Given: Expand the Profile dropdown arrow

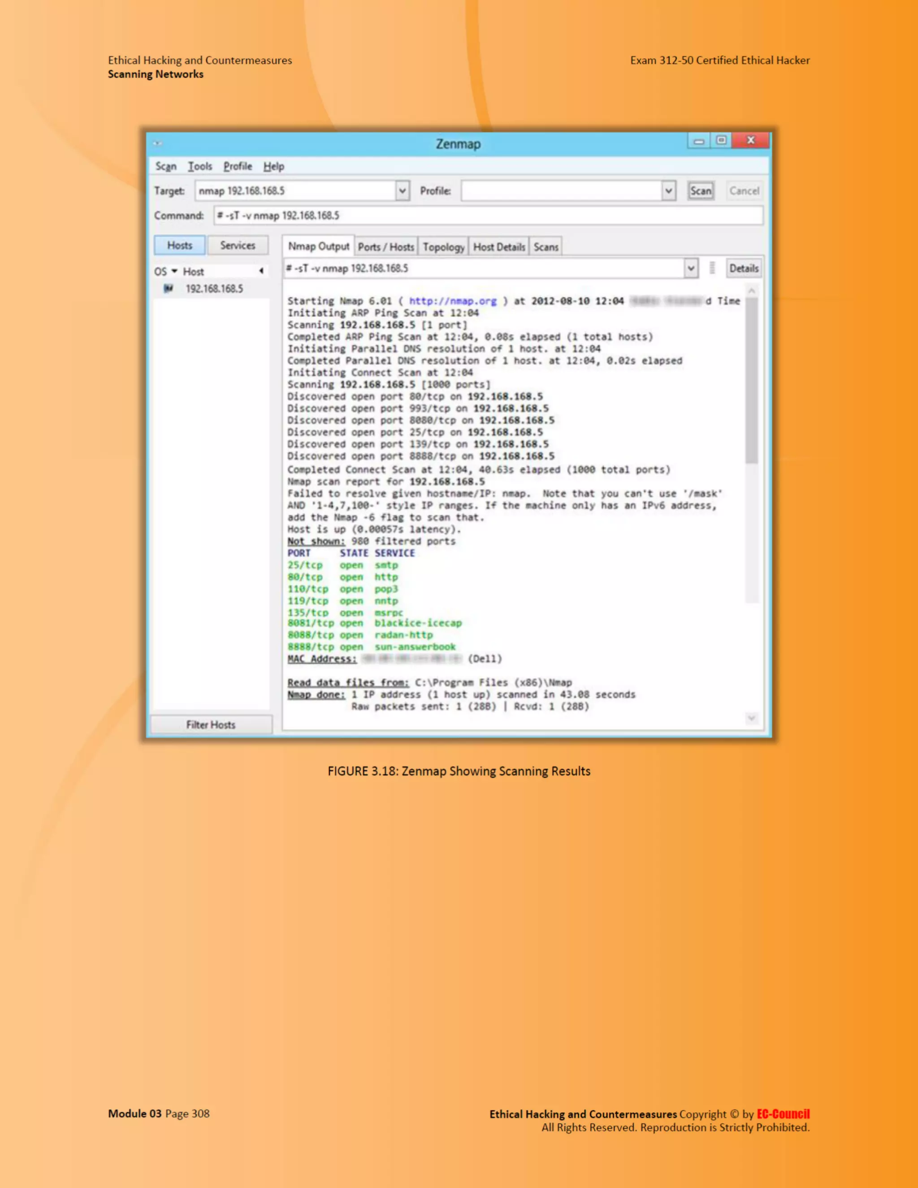Looking at the screenshot, I should pos(669,191).
